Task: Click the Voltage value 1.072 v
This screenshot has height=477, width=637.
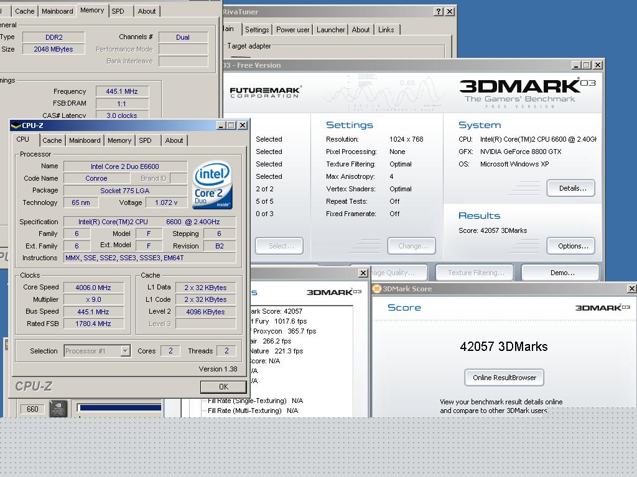Action: pos(166,202)
